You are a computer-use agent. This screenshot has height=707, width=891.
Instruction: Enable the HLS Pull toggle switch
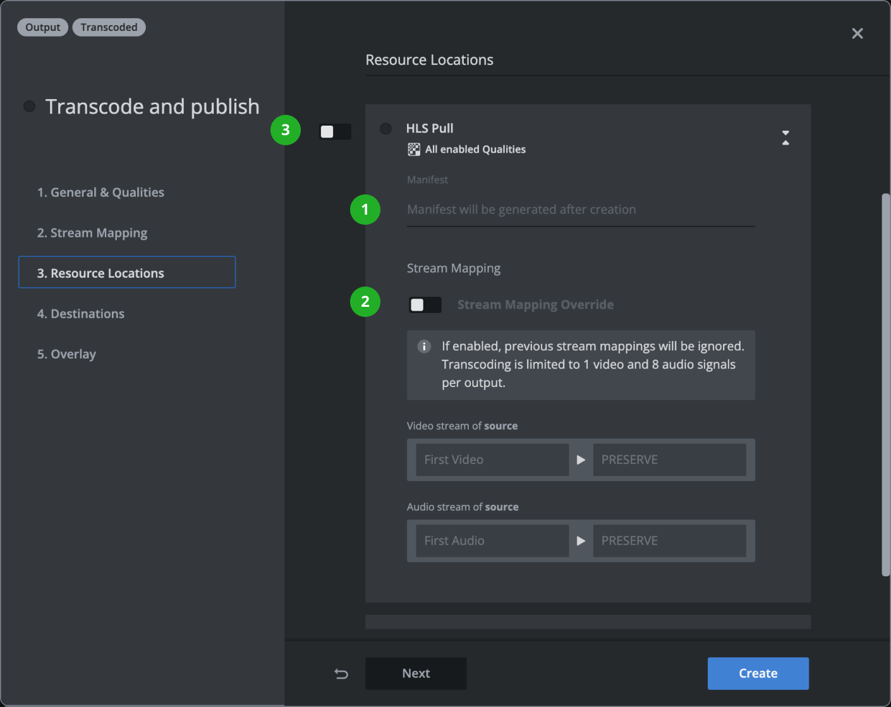pos(335,131)
